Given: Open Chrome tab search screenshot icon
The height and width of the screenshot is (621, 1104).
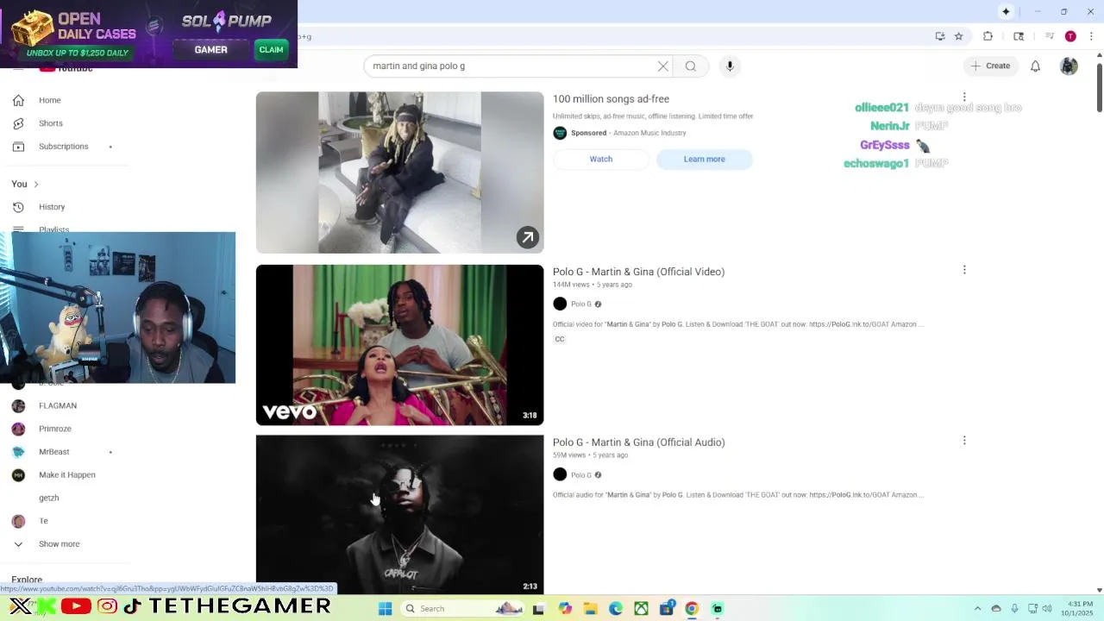Looking at the screenshot, I should coord(1019,36).
